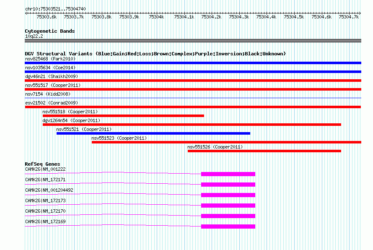
Task: Select the CAMK2G|NM_172171 exon block
Action: [x=228, y=185]
